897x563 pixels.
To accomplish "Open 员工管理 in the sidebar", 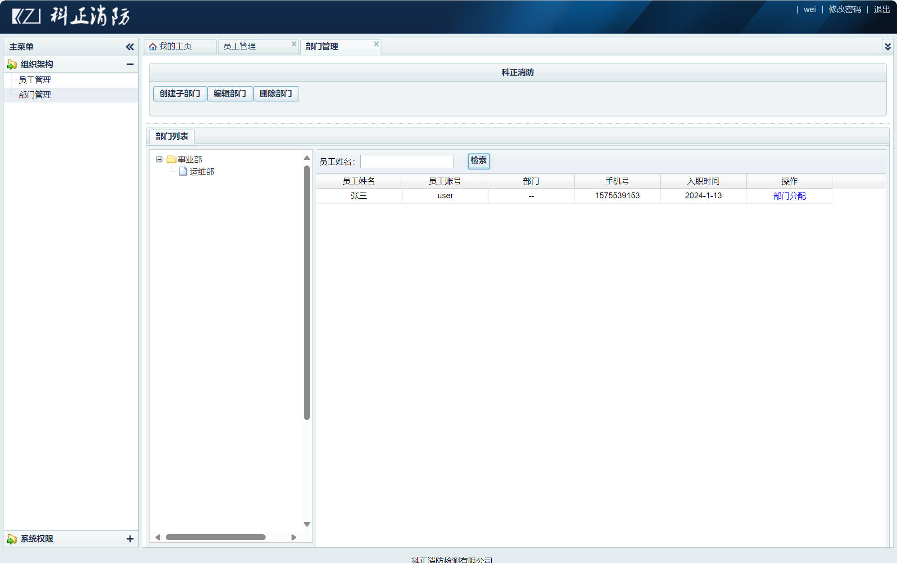I will (35, 80).
